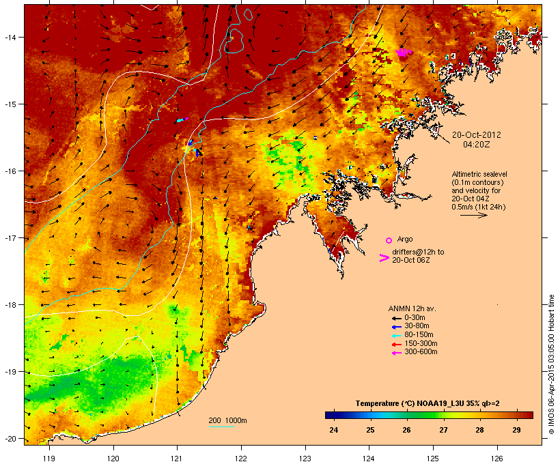Click the Altimetric sealevel text line

[x=479, y=174]
